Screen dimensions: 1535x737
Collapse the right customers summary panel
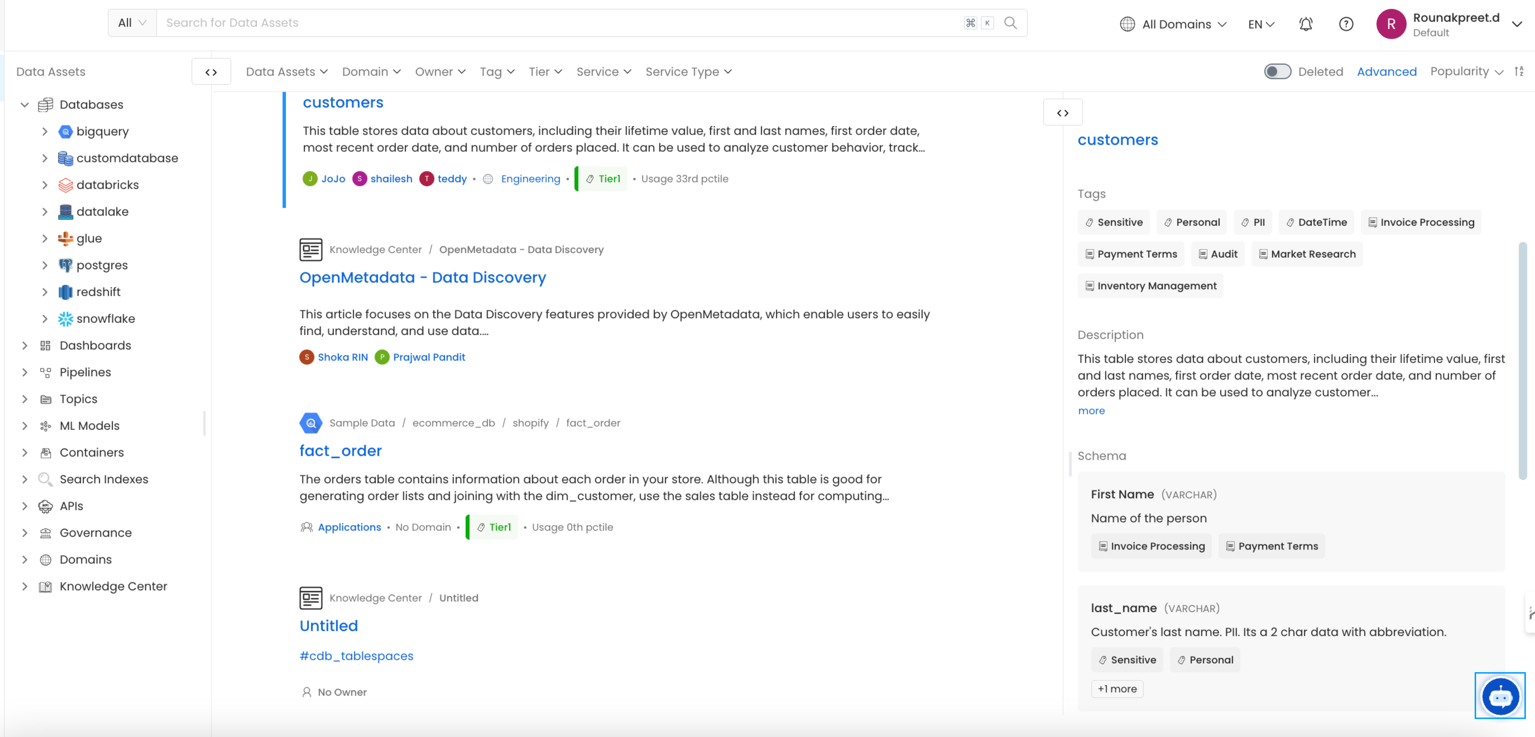point(1062,113)
